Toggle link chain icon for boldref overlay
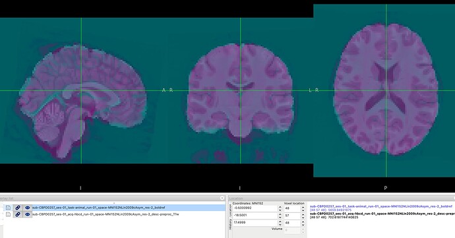The width and height of the screenshot is (455, 238). (18, 208)
